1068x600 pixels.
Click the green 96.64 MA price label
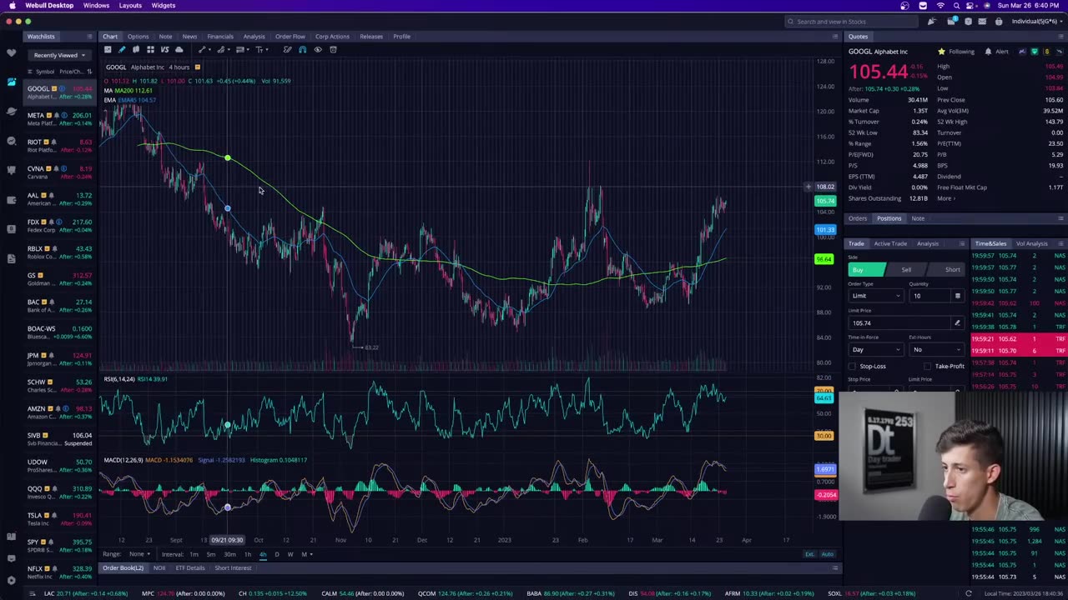(824, 259)
